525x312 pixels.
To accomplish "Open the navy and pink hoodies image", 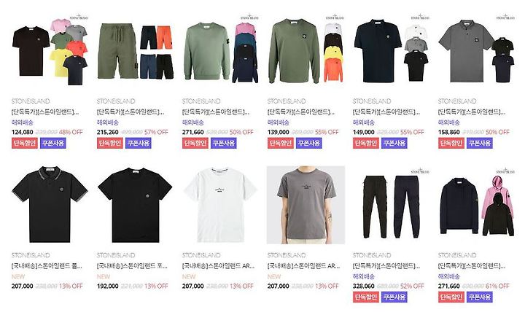I will 477,205.
